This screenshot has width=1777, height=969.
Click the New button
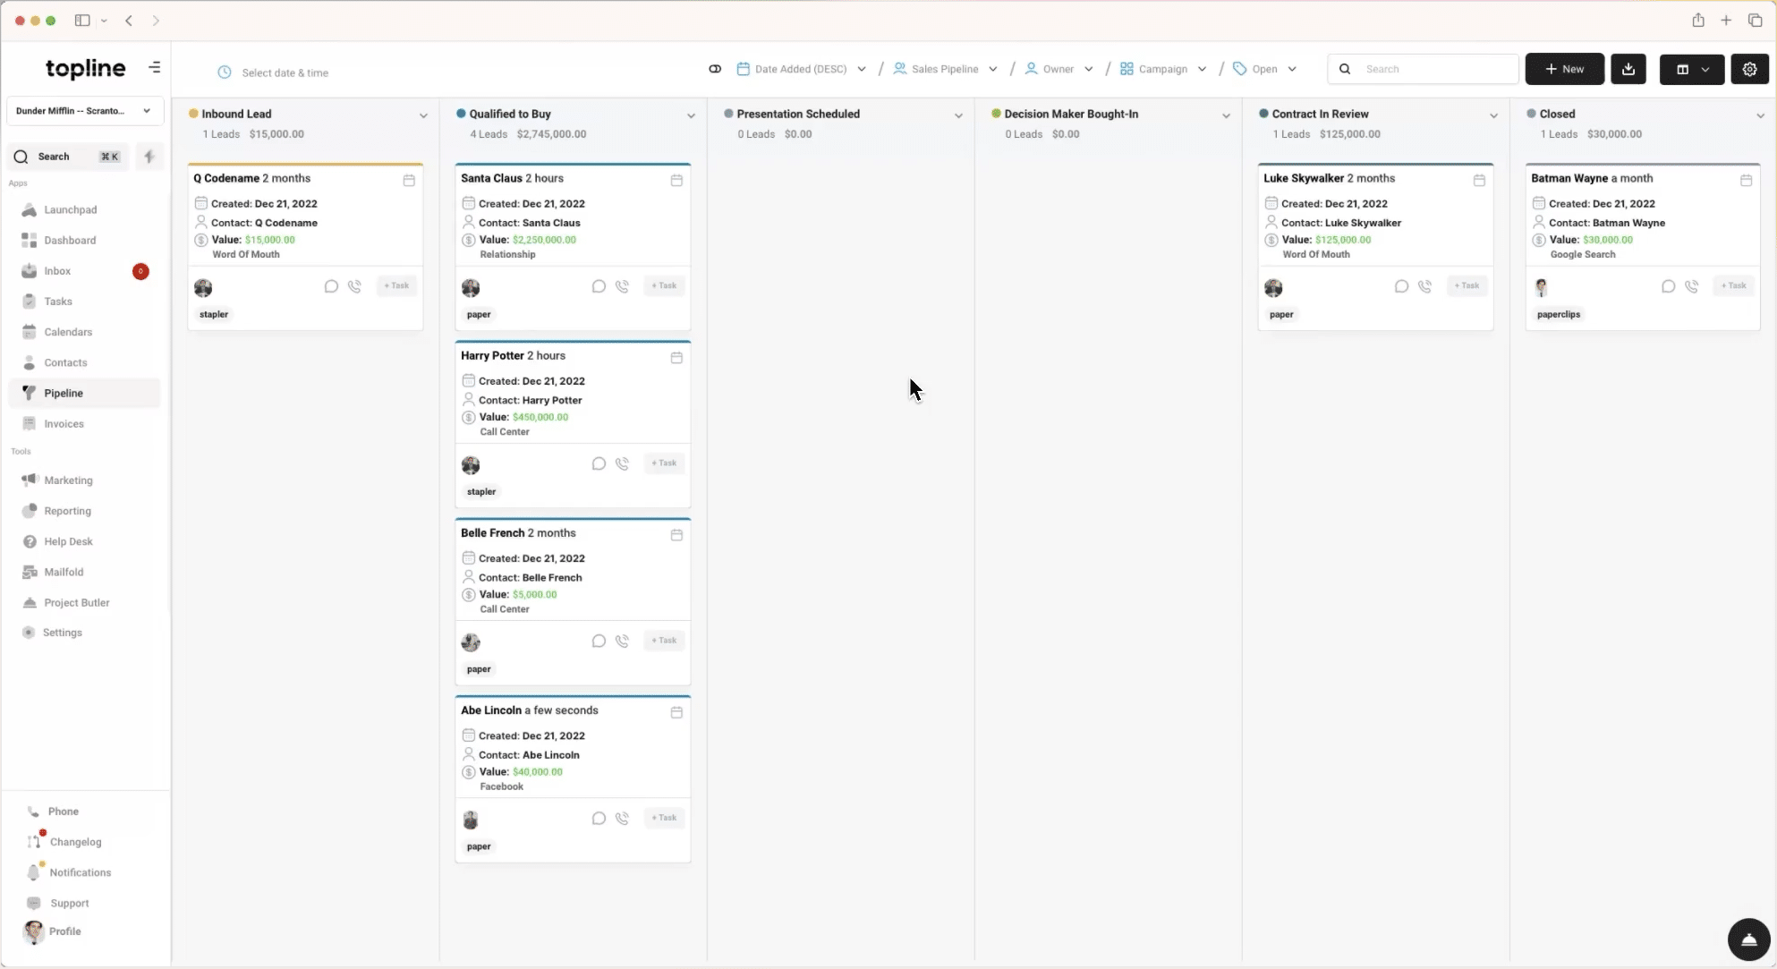(x=1564, y=69)
